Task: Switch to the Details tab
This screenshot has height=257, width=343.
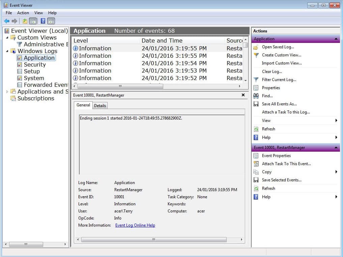Action: pyautogui.click(x=100, y=106)
